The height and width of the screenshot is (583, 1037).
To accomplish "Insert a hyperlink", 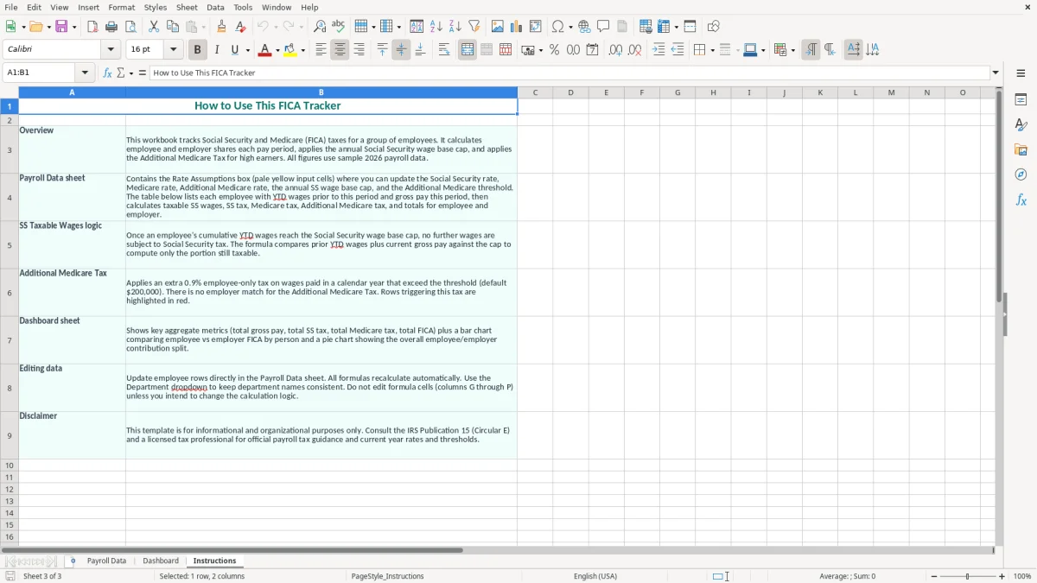I will pyautogui.click(x=585, y=27).
